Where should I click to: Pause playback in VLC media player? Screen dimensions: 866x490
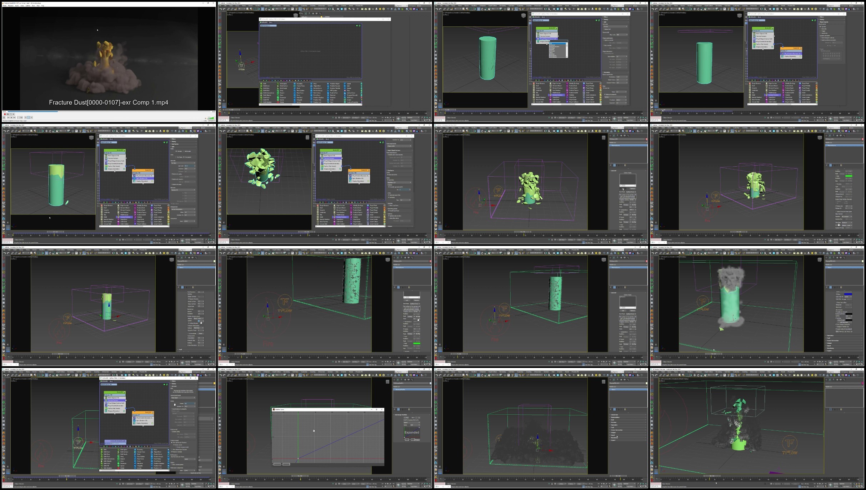(x=5, y=117)
